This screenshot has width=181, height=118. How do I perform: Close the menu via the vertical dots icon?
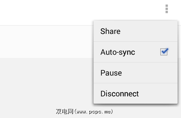167,9
